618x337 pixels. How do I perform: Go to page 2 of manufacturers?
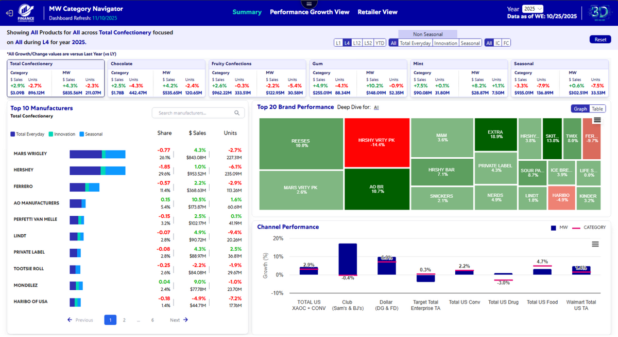pyautogui.click(x=124, y=320)
